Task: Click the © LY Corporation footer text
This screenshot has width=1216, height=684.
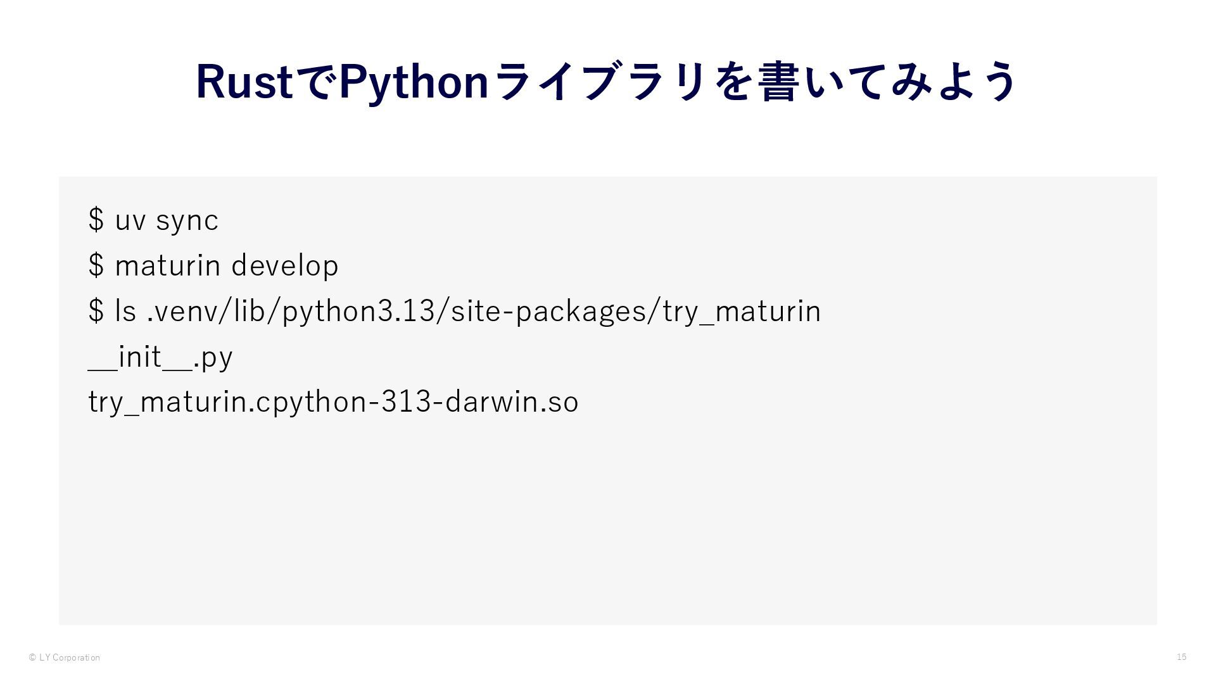Action: [65, 657]
